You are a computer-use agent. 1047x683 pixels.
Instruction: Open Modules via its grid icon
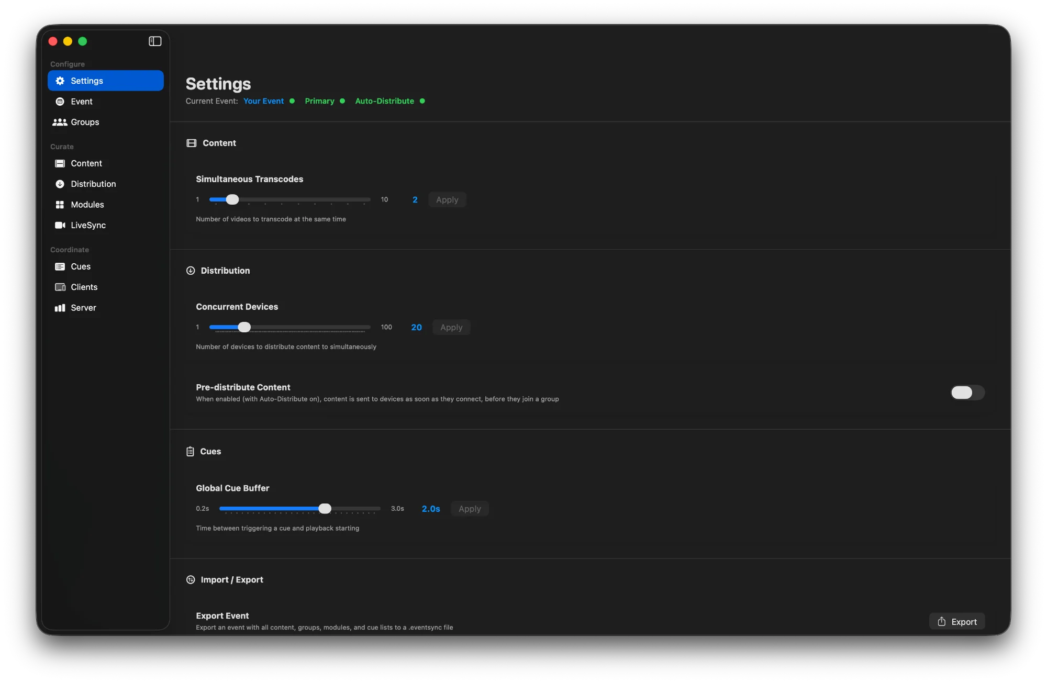[x=60, y=204]
